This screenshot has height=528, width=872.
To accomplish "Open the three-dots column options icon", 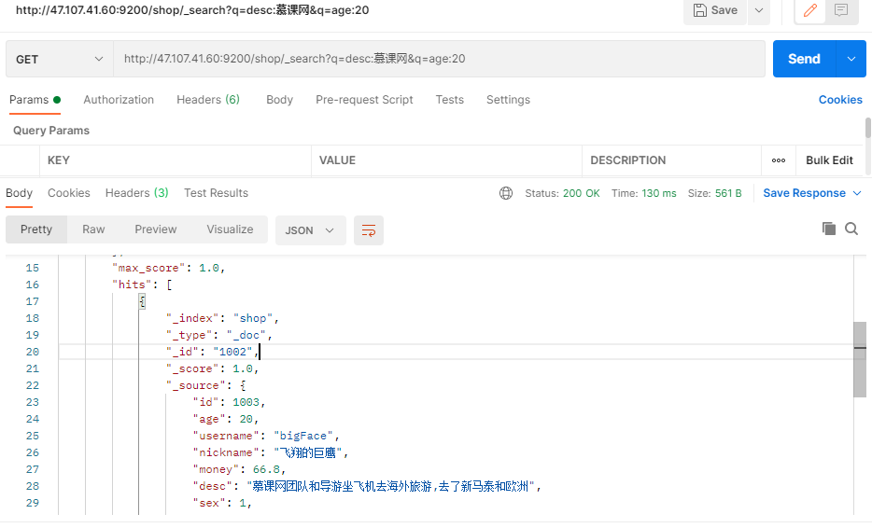I will click(x=779, y=160).
